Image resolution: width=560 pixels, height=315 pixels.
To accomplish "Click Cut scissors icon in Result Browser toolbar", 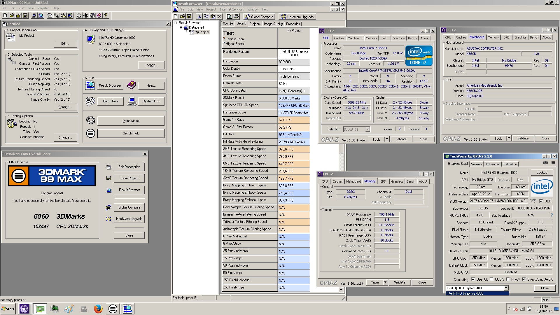I will 199,17.
